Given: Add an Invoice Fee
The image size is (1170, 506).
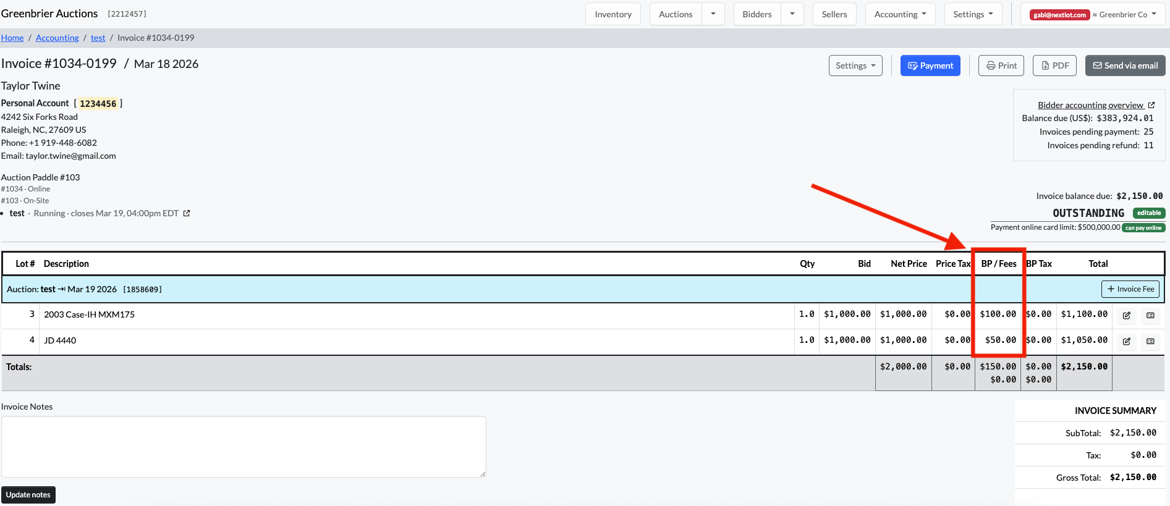Looking at the screenshot, I should (1130, 289).
